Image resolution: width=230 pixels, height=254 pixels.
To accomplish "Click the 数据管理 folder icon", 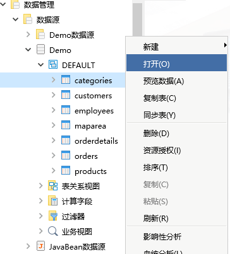I will point(15,4).
